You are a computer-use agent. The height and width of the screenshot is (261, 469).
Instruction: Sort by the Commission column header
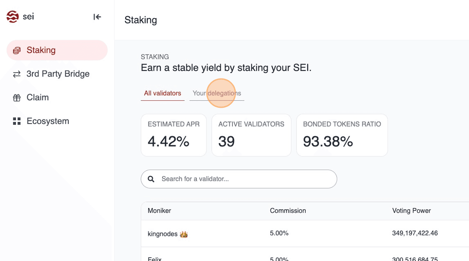288,211
